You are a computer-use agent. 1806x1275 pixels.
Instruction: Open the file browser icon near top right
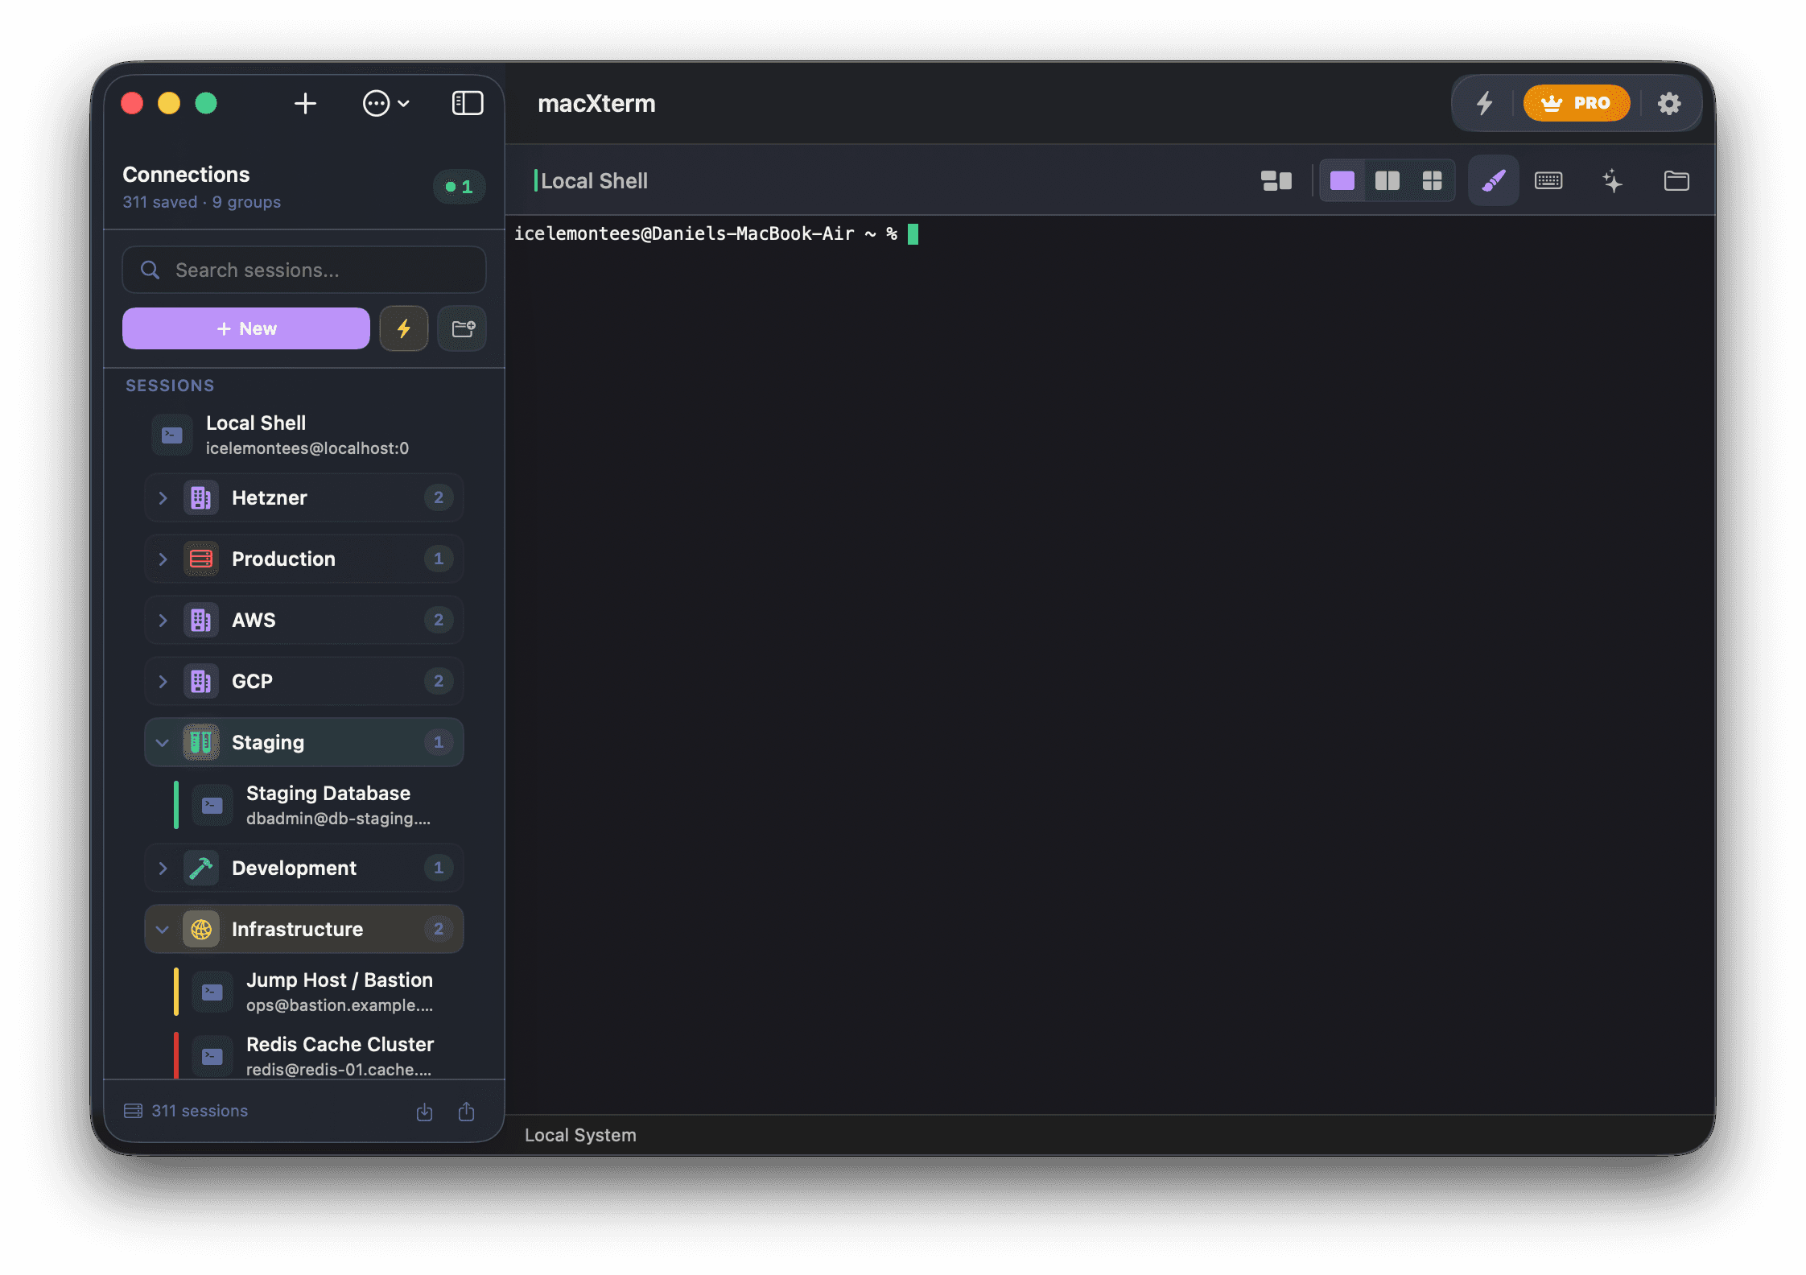pyautogui.click(x=1676, y=181)
